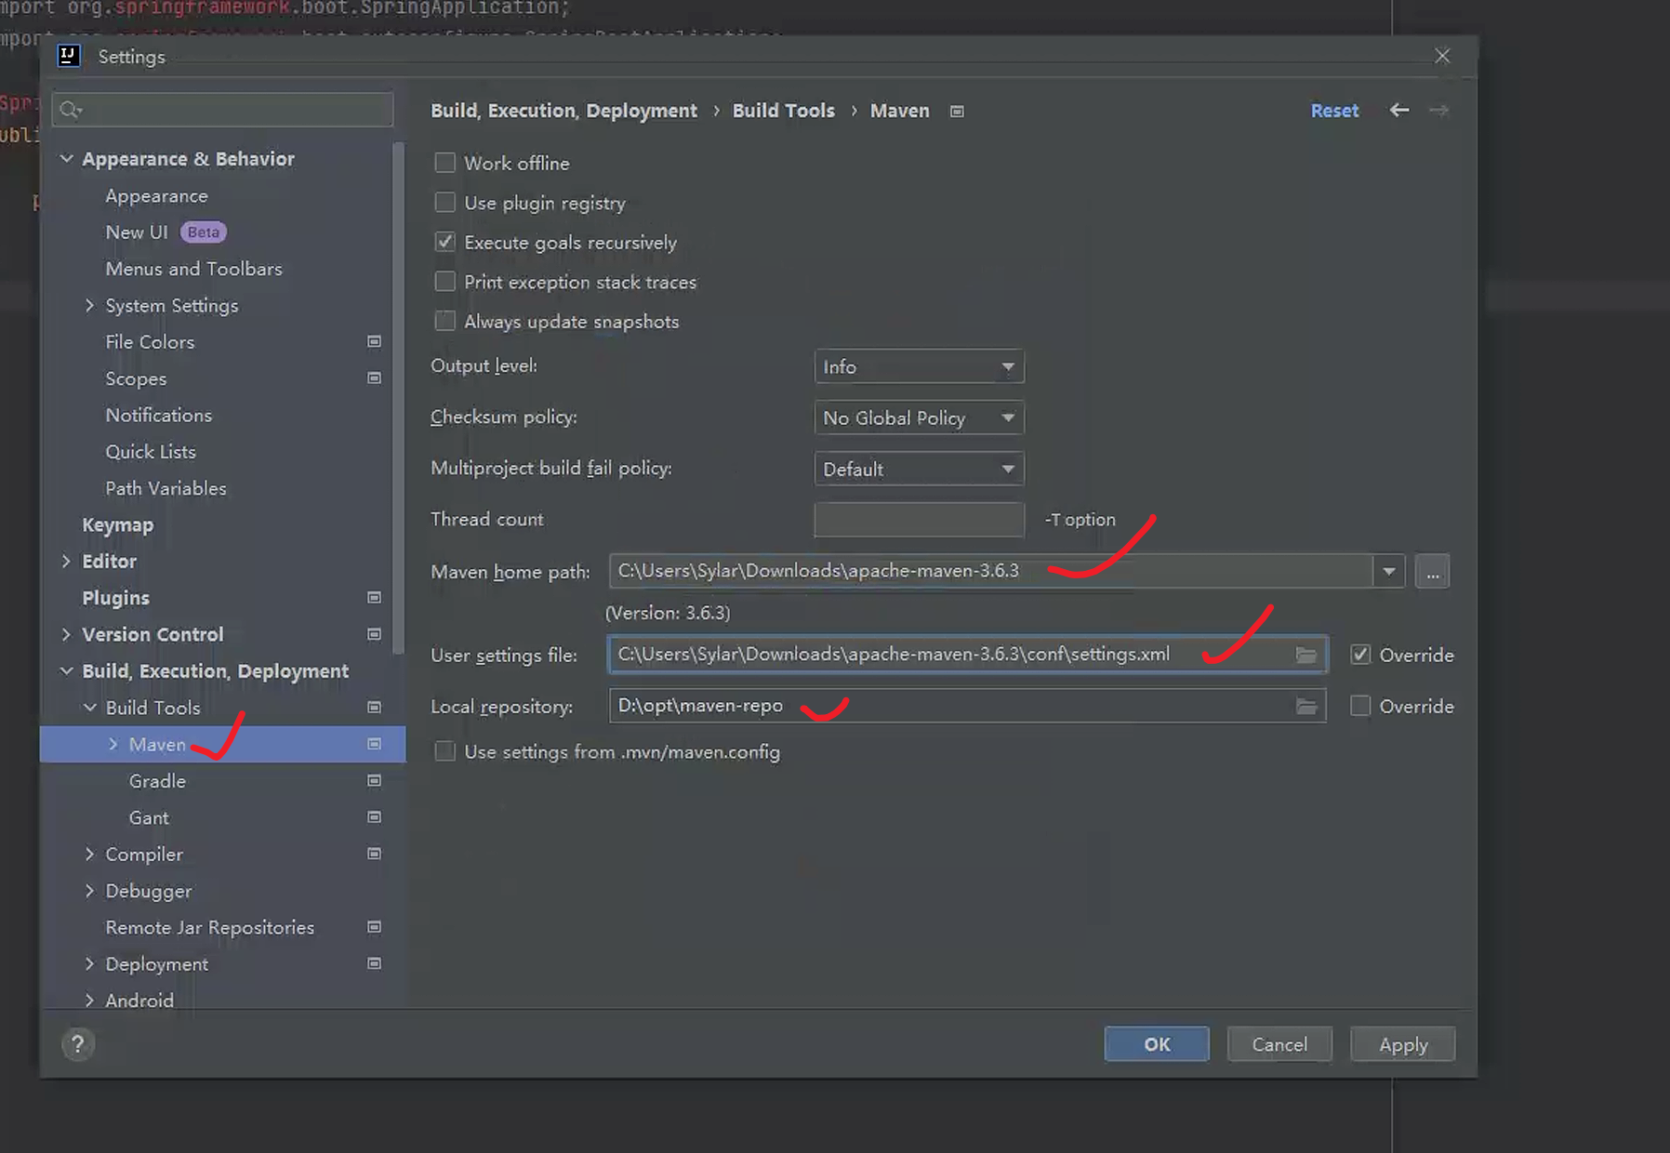1670x1153 pixels.
Task: Open the Keymap settings page
Action: [x=117, y=525]
